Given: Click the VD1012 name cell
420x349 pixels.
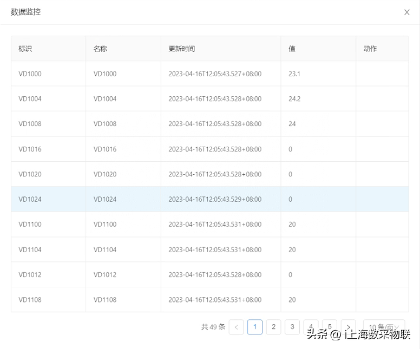Looking at the screenshot, I should [x=105, y=275].
